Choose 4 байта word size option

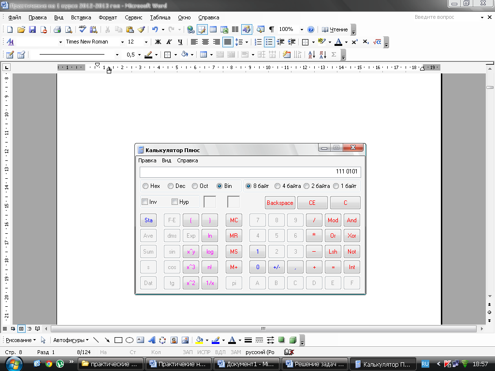[277, 186]
